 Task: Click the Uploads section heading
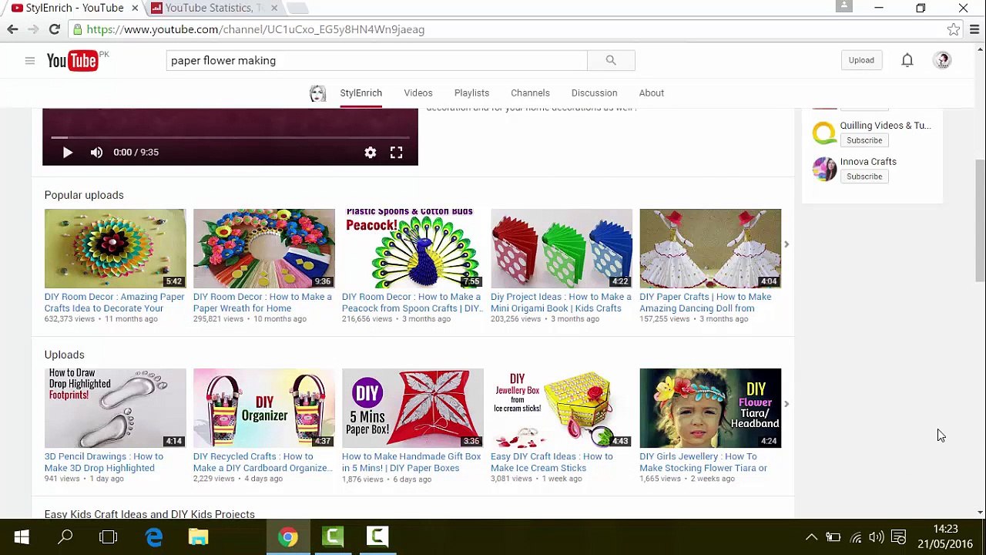(65, 355)
